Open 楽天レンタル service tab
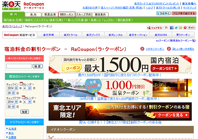198x139 pixels. tap(116, 35)
